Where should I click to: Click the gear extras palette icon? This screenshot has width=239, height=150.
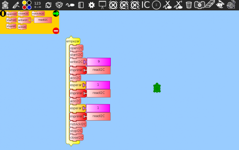coord(92,5)
